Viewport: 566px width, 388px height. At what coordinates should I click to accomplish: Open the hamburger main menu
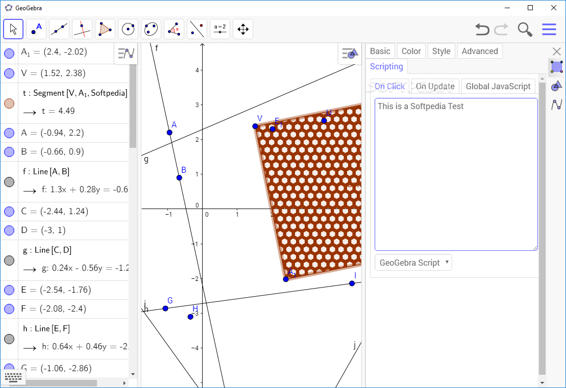pyautogui.click(x=549, y=29)
